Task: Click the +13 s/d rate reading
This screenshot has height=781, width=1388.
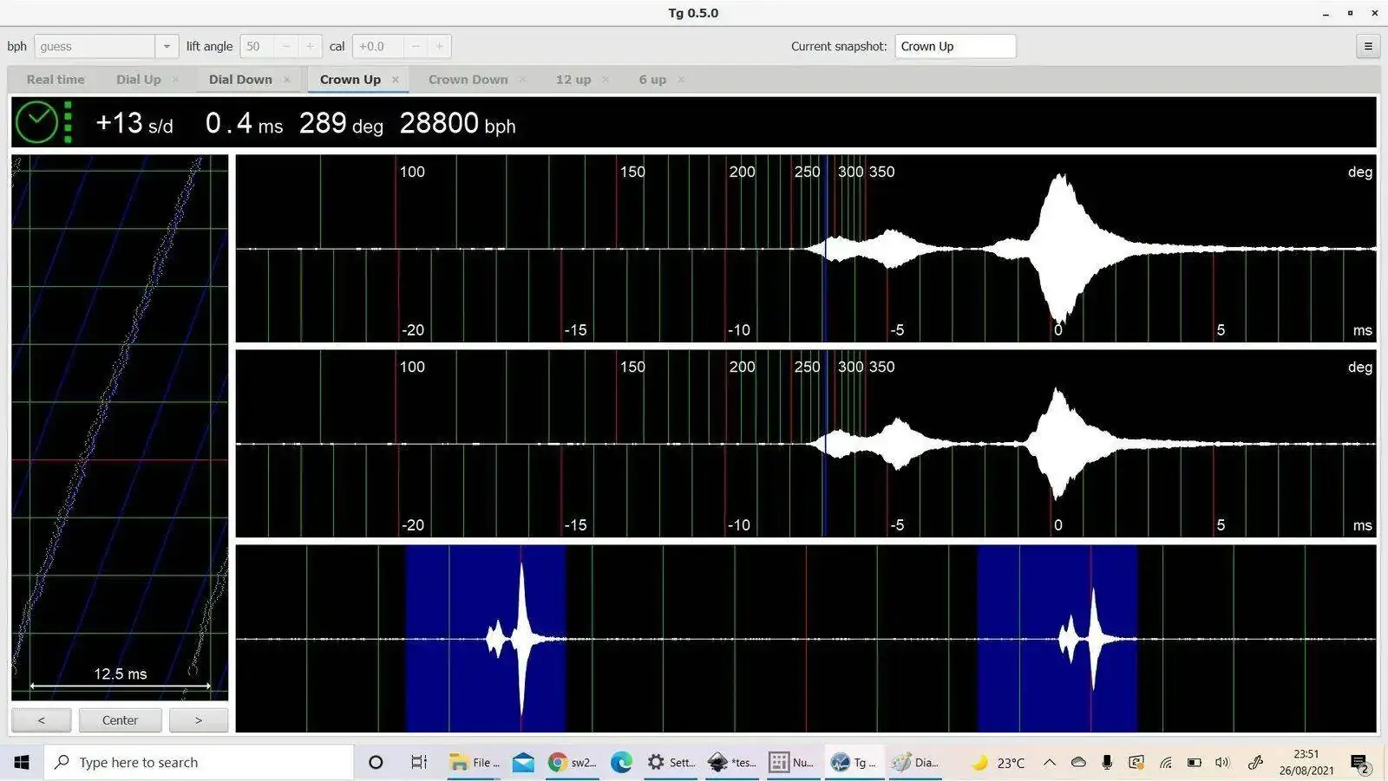Action: point(134,123)
